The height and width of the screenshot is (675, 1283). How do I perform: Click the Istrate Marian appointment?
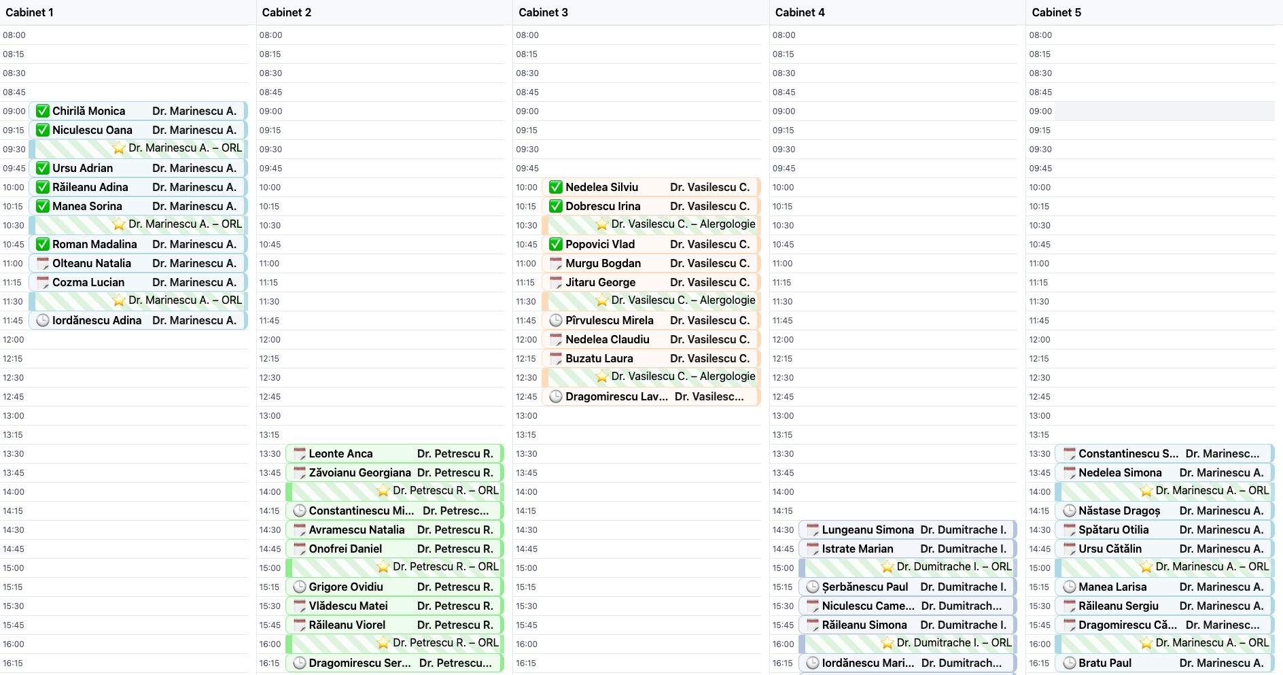pyautogui.click(x=908, y=549)
